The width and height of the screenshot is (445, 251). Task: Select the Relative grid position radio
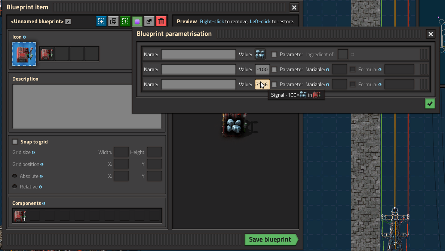click(15, 187)
